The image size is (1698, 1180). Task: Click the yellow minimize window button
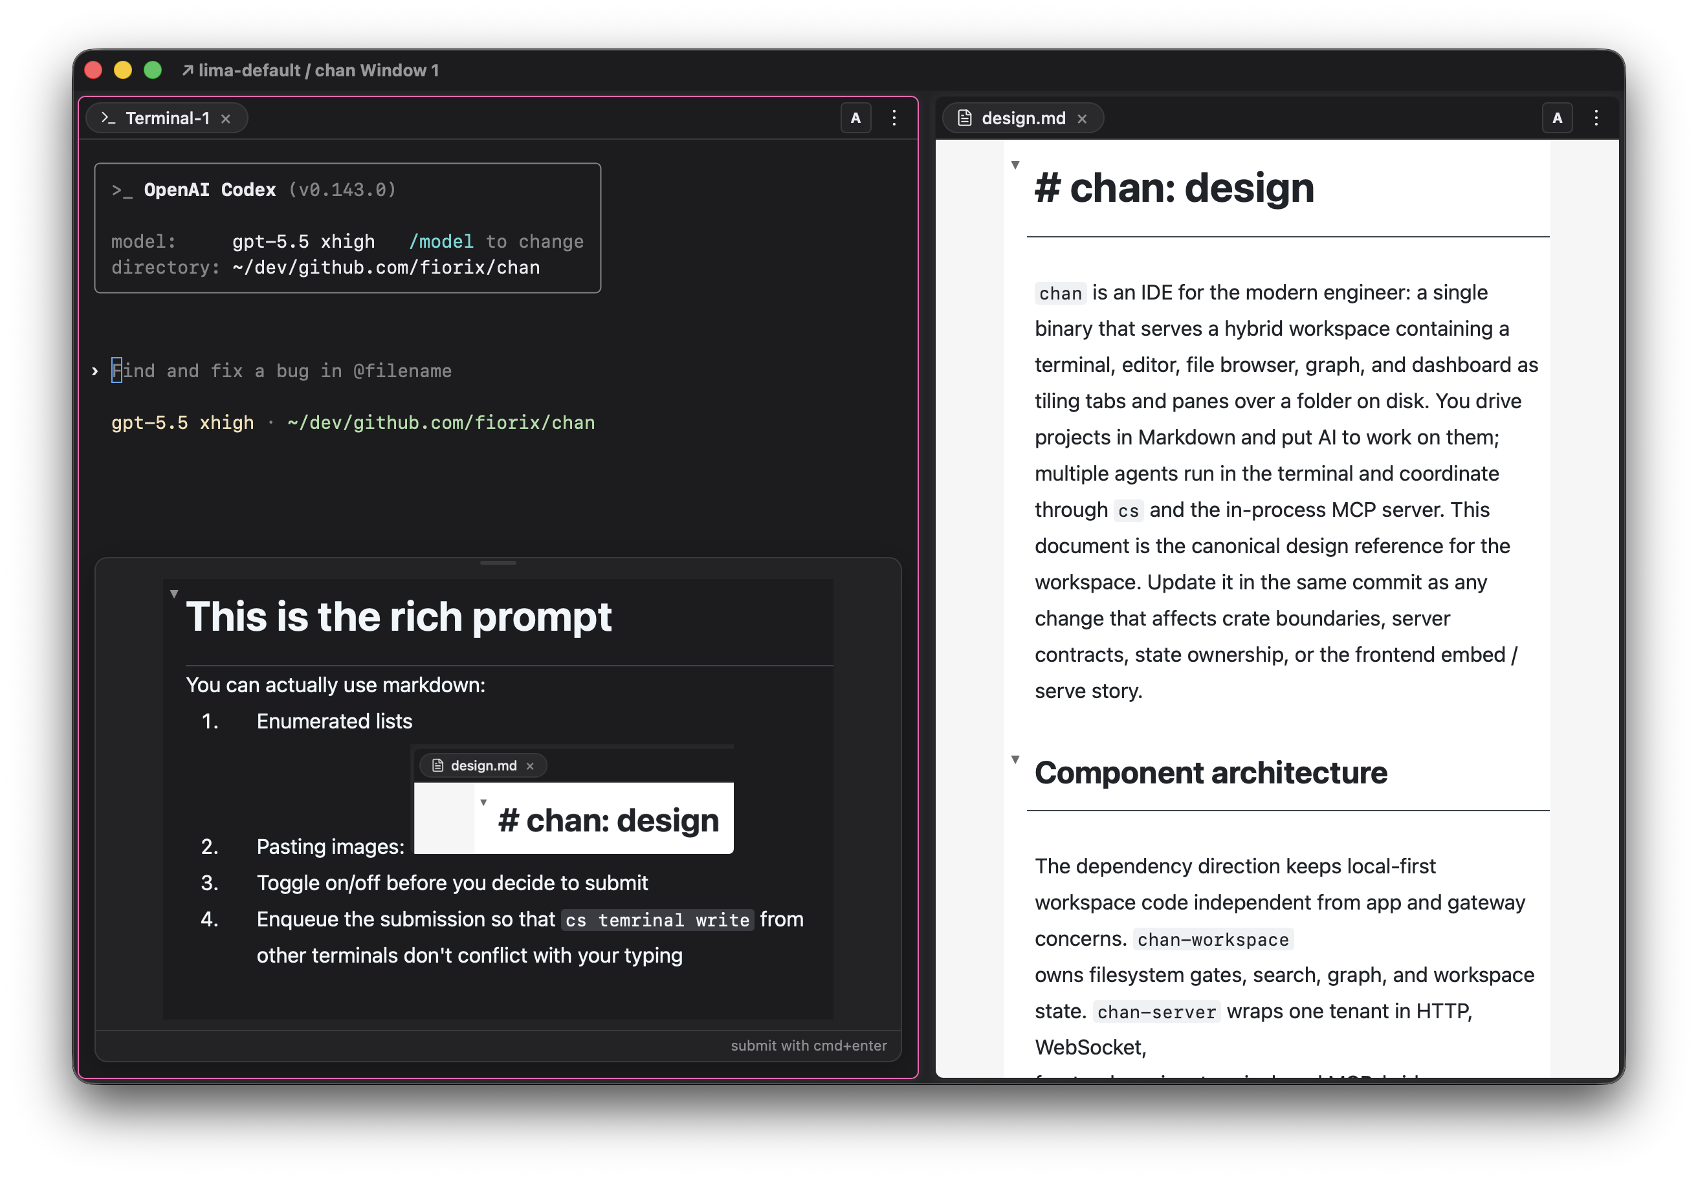point(124,71)
